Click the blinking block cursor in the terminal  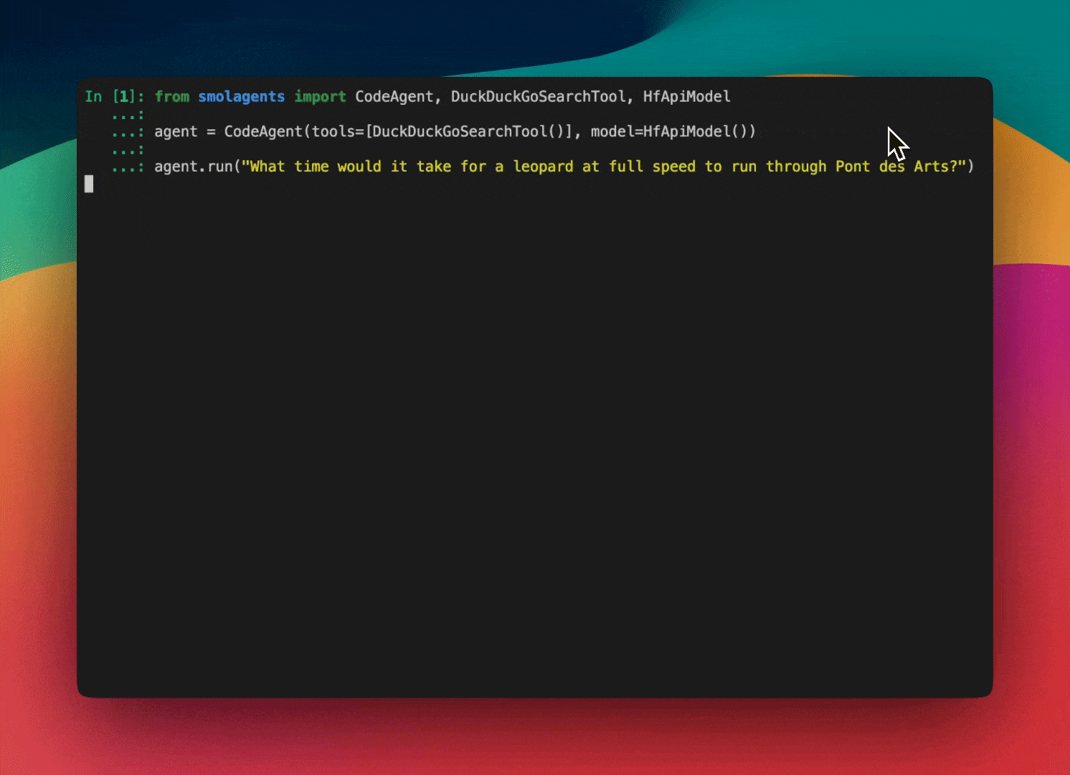point(89,184)
